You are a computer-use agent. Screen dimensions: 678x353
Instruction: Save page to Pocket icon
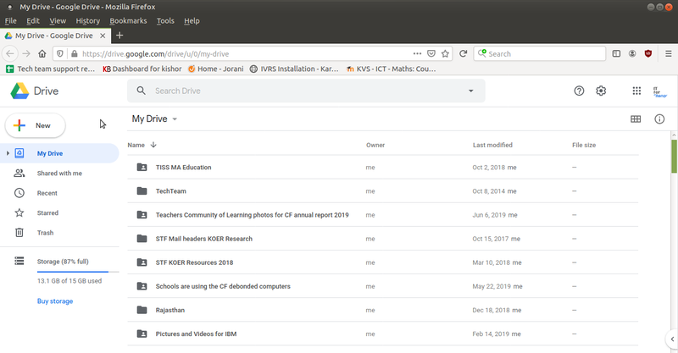coord(431,53)
